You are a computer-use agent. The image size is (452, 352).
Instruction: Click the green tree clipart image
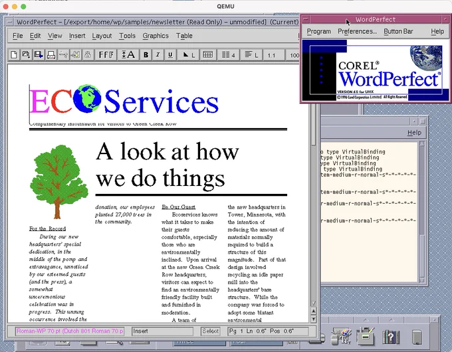click(x=58, y=181)
